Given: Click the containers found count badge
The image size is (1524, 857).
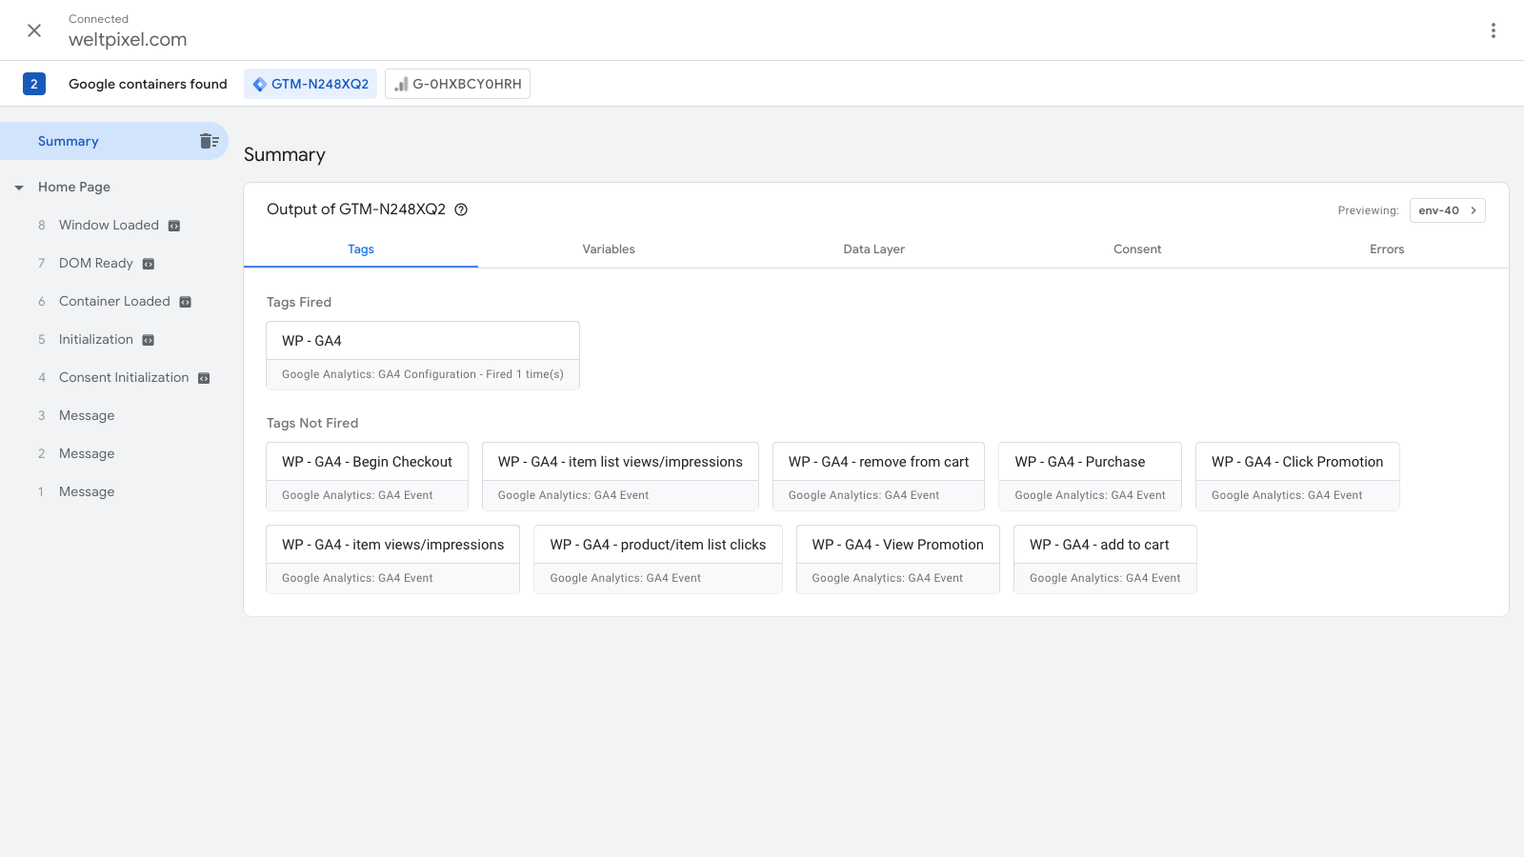Looking at the screenshot, I should tap(34, 84).
